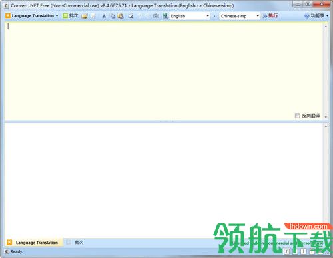Click the swap languages arrow
Viewport: 333px width, 258px height.
point(214,16)
